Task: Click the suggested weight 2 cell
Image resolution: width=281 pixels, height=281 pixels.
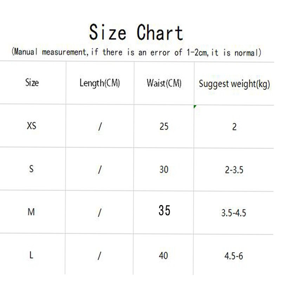Action: coord(234,126)
